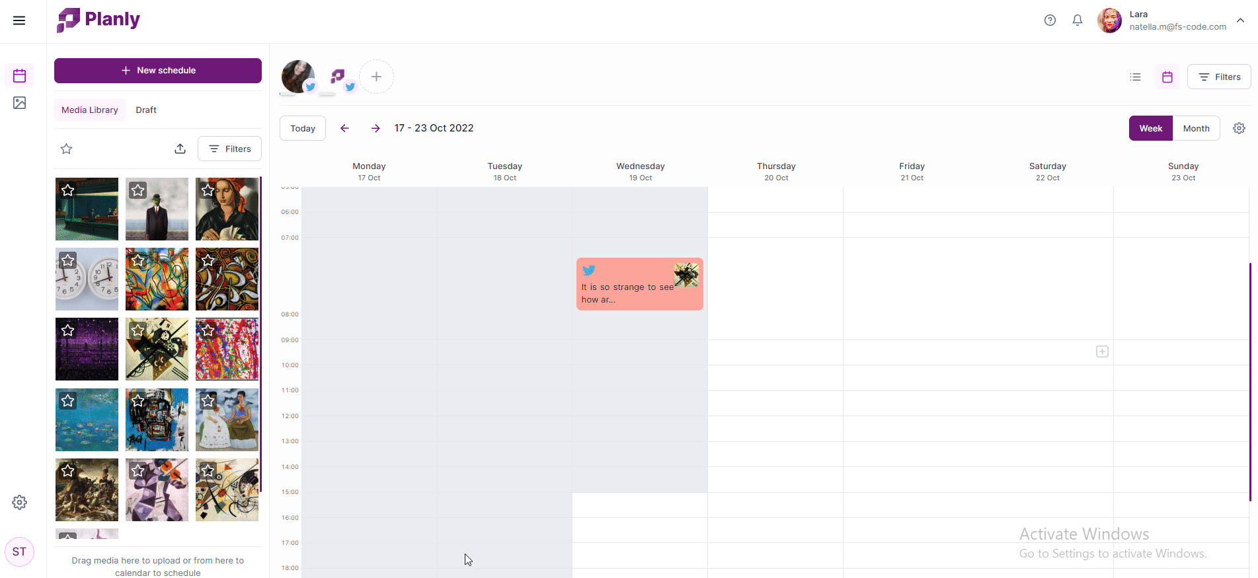Open notifications bell
The height and width of the screenshot is (578, 1258).
1078,20
